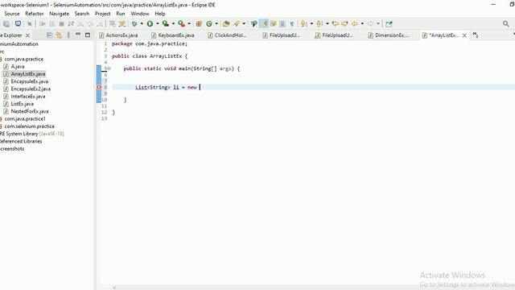Open the Run menu
Screen dimensions: 515x290
click(x=121, y=14)
